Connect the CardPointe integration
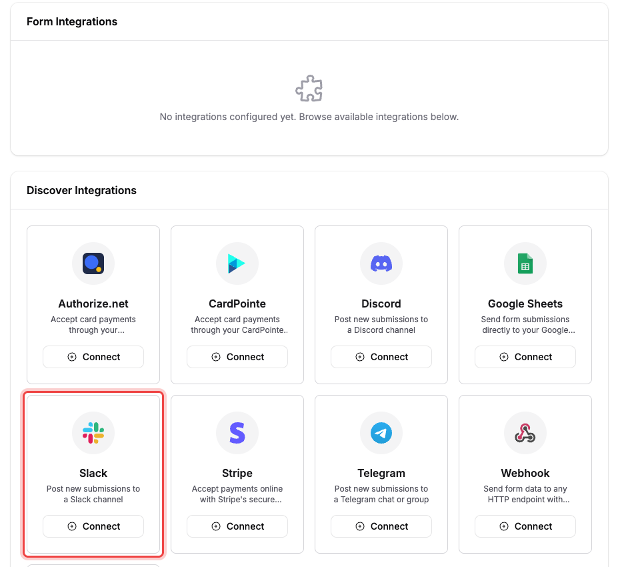The image size is (620, 567). pos(237,357)
